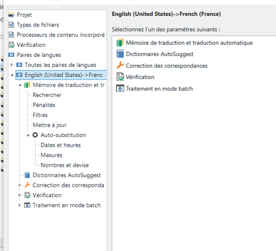Expand the Correction des correspondances tree node

(x=20, y=185)
